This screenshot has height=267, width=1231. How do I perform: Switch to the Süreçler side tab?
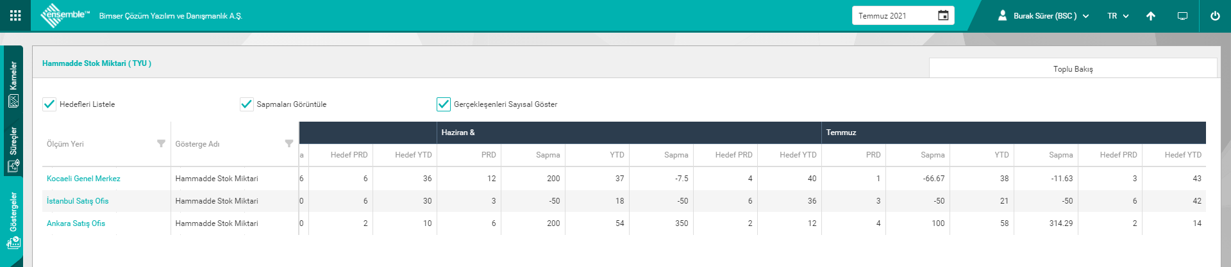click(13, 149)
